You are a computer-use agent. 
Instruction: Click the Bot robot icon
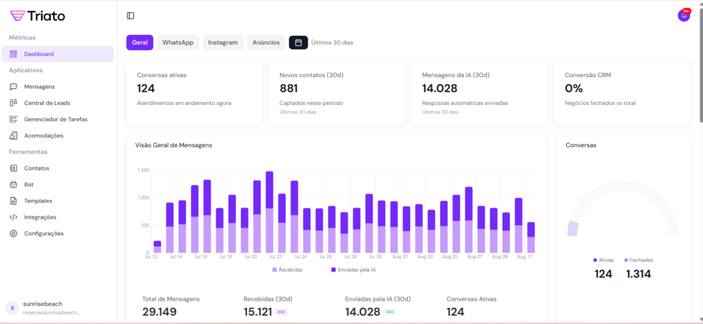(14, 184)
